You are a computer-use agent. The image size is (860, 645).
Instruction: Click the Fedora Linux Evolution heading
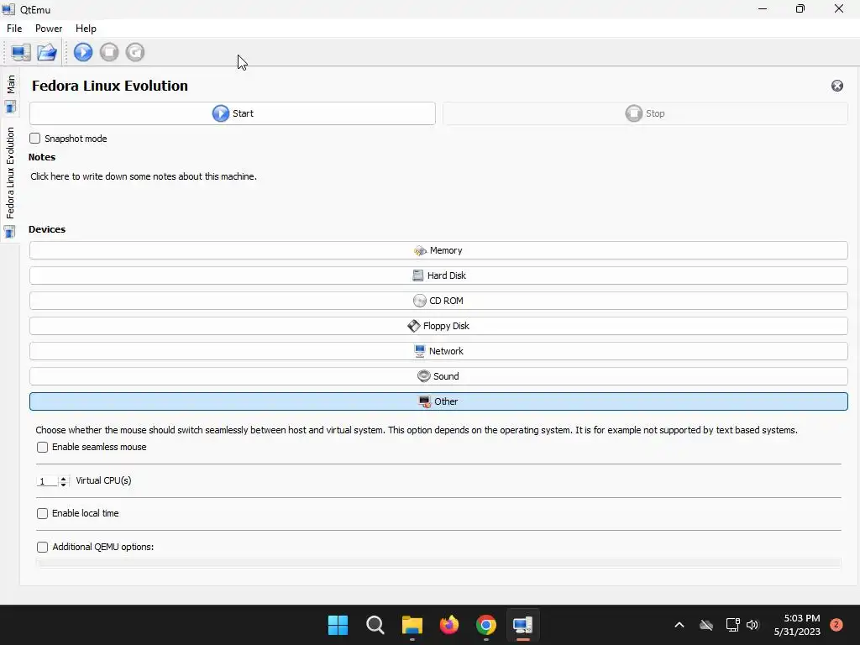click(x=110, y=86)
